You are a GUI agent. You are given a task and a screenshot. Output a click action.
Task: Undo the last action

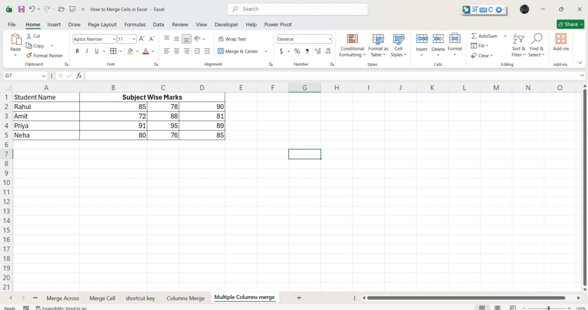tap(32, 9)
